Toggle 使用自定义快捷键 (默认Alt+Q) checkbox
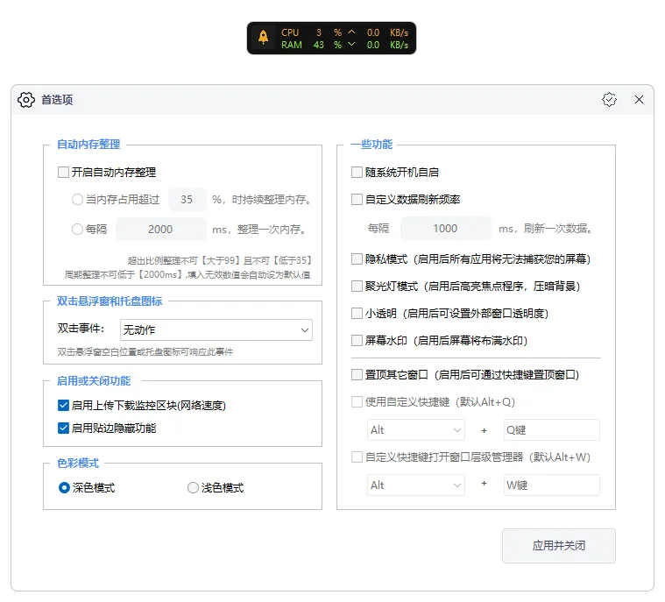665x602 pixels. tap(357, 401)
